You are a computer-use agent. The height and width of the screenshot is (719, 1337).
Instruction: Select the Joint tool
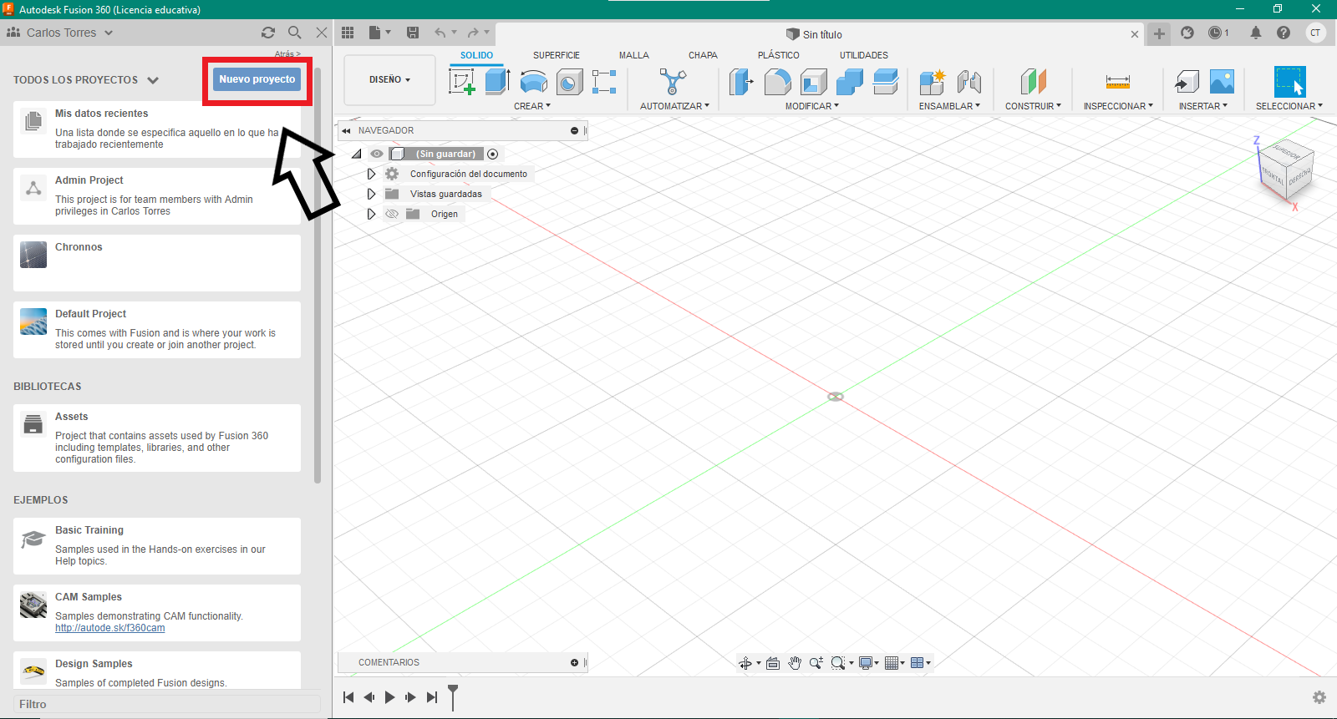coord(968,82)
